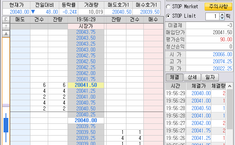The height and width of the screenshot is (145, 235).
Task: Click price 20039.75 in the ladder
Action: click(86, 127)
